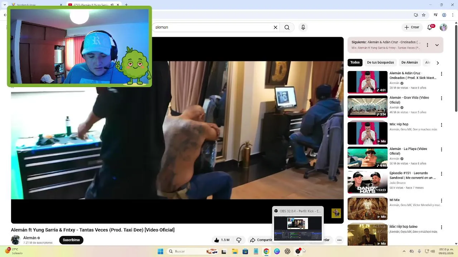Bookmark this page with the star icon
458x257 pixels.
[x=424, y=15]
